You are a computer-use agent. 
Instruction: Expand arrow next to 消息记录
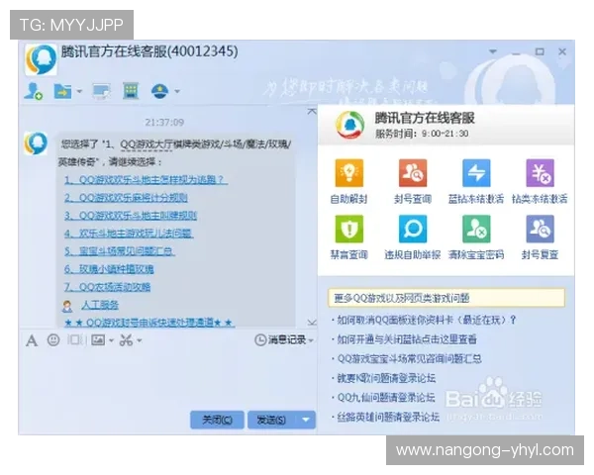[311, 340]
